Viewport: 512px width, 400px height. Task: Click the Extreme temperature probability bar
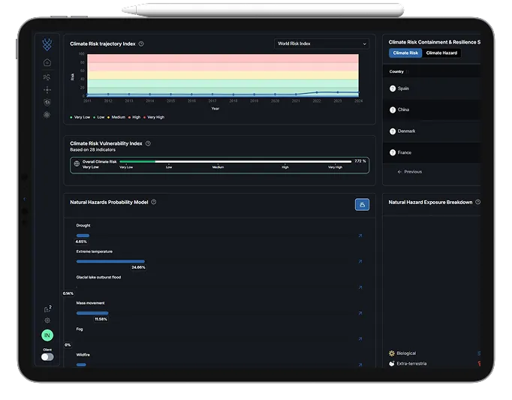tap(110, 261)
